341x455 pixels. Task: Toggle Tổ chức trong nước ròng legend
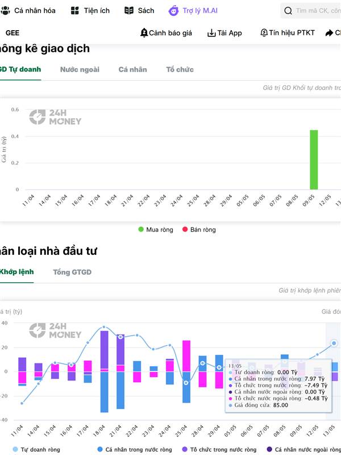coord(219,449)
